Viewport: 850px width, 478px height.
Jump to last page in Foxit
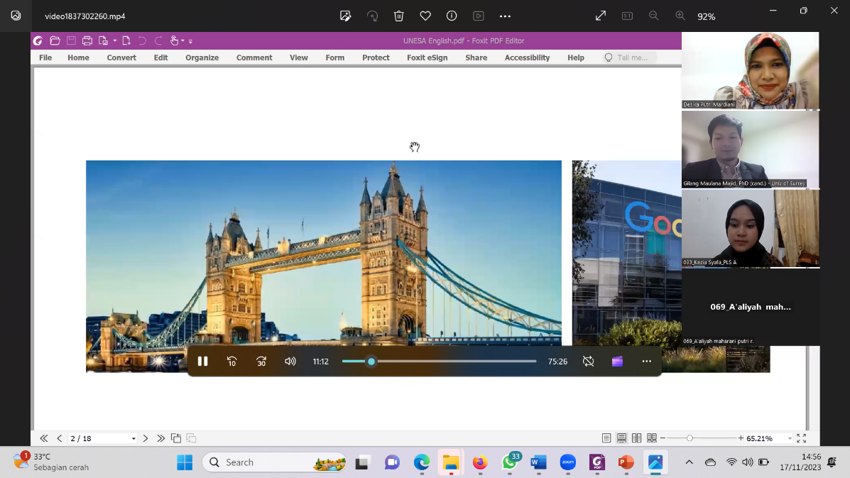tap(160, 438)
